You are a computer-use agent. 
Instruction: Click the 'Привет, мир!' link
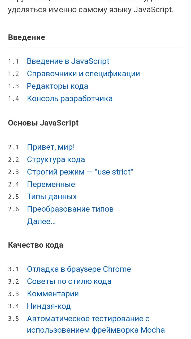(51, 147)
